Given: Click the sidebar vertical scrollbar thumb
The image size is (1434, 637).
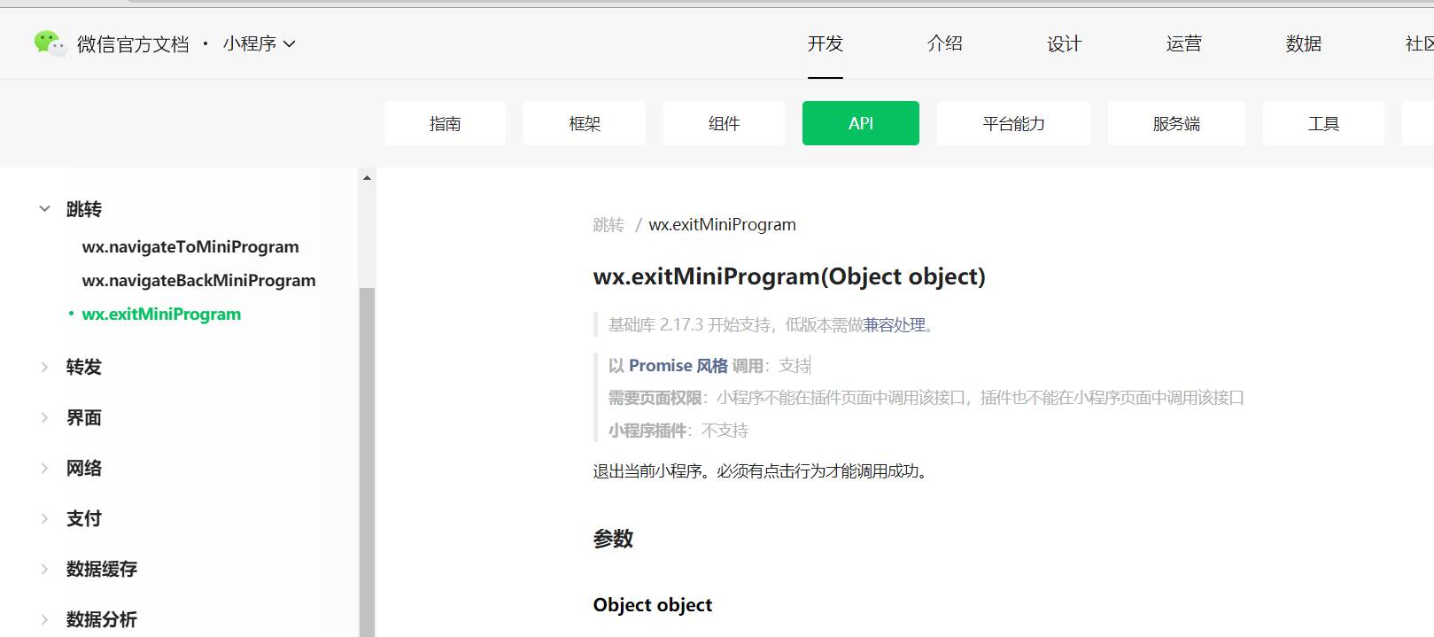Looking at the screenshot, I should click(367, 461).
